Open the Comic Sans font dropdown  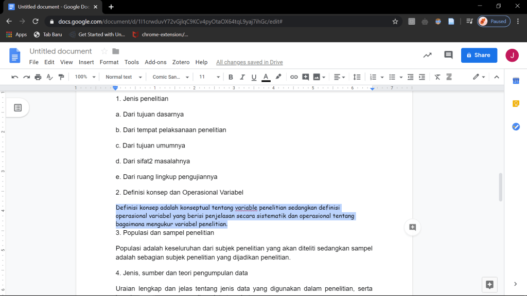[x=171, y=77]
